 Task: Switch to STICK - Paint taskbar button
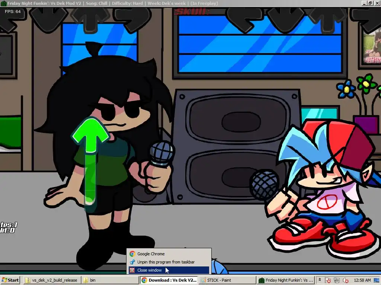[227, 280]
